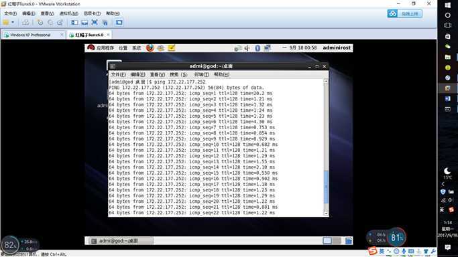
Task: Select the admi@god terminal taskbar button
Action: (x=121, y=241)
